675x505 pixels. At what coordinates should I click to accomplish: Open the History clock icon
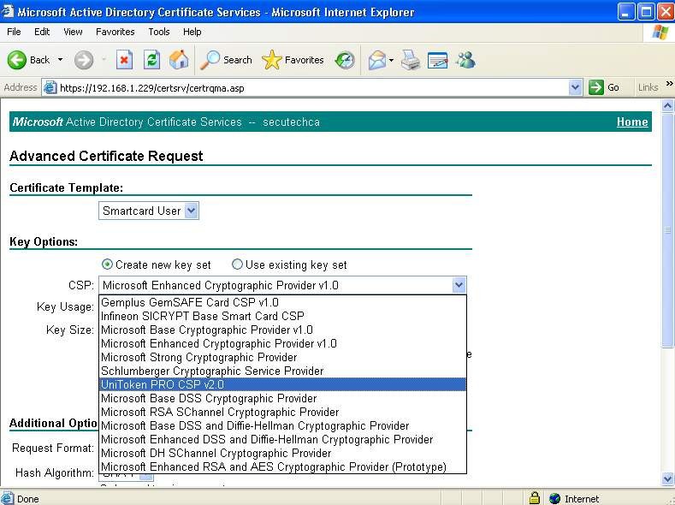[345, 60]
